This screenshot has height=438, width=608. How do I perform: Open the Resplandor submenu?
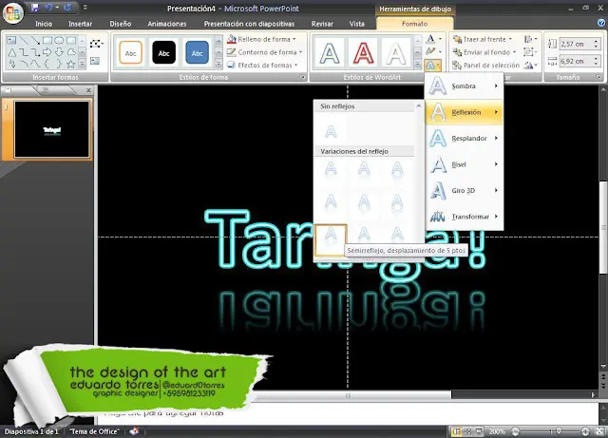(465, 138)
